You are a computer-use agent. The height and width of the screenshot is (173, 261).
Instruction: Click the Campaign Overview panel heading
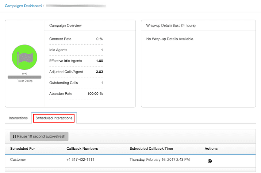point(65,26)
